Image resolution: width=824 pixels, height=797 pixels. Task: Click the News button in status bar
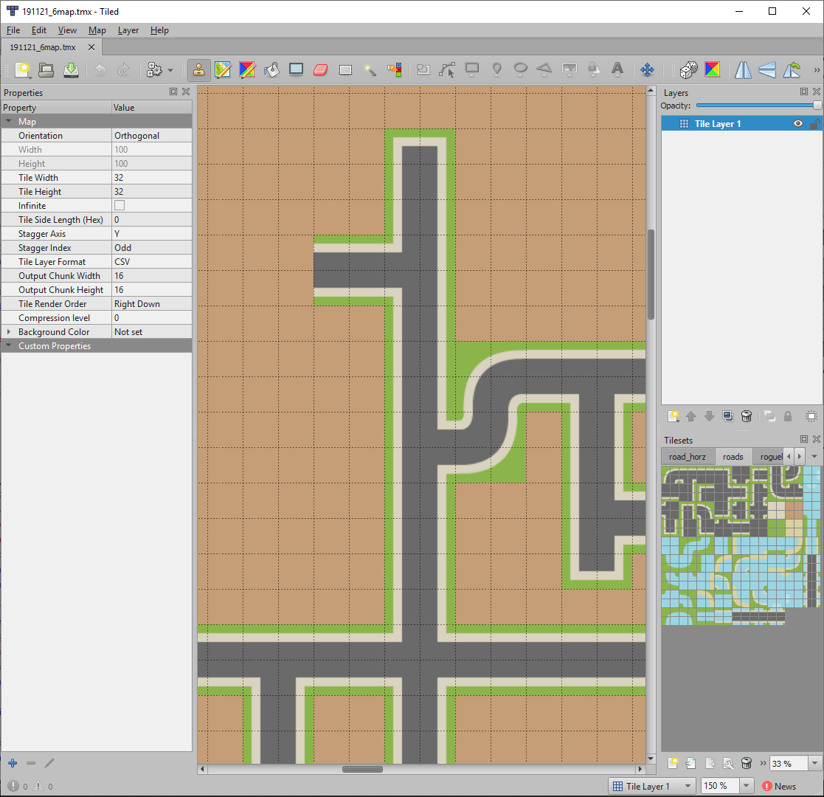(779, 786)
